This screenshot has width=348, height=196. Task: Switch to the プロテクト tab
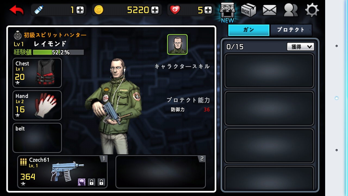coord(291,30)
